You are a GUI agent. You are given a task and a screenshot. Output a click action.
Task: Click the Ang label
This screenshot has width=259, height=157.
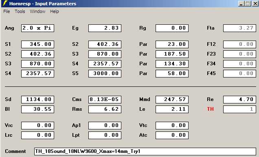tap(9, 28)
